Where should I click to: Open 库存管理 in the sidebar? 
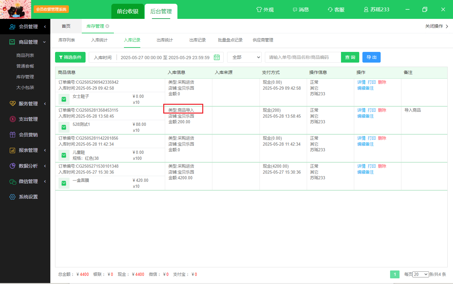click(25, 77)
